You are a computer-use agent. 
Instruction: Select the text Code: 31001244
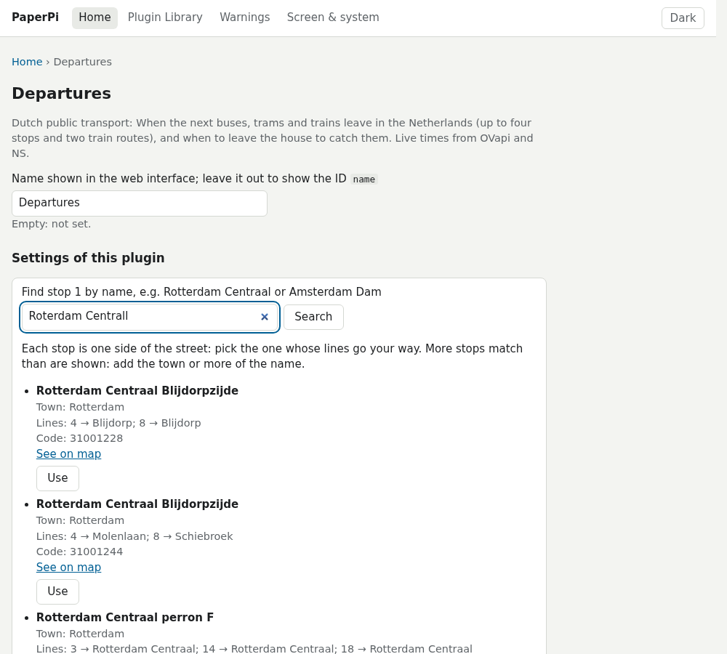(79, 552)
